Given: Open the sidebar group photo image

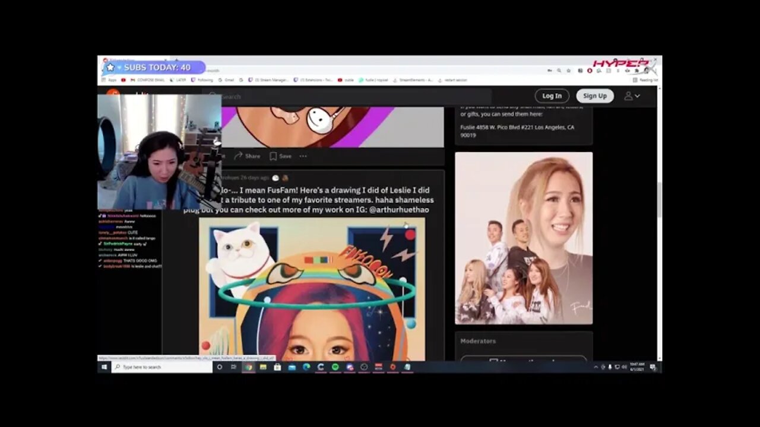Looking at the screenshot, I should (x=524, y=238).
